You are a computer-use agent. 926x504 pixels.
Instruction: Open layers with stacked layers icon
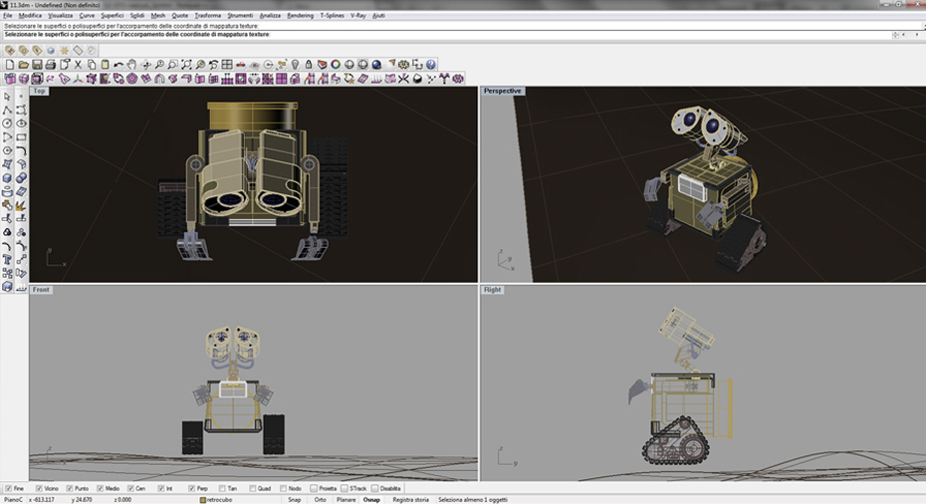[322, 65]
